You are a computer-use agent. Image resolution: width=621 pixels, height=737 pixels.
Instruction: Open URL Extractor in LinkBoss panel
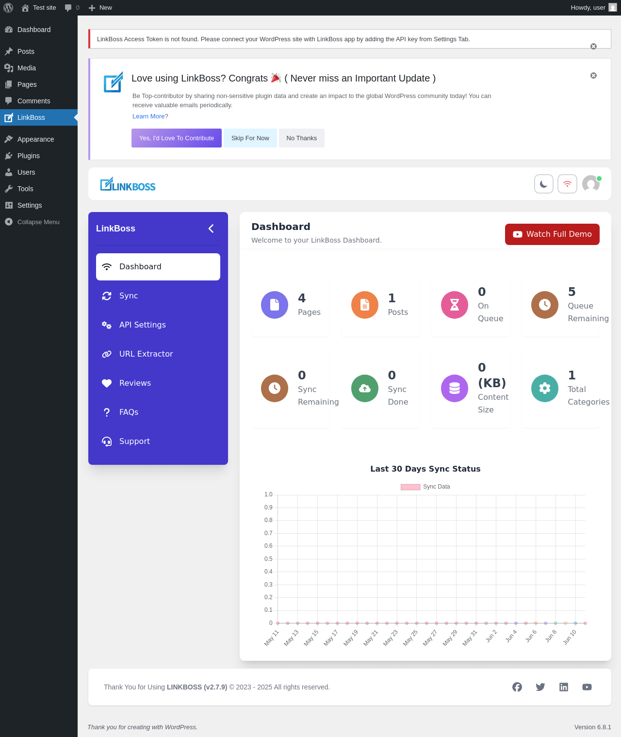tap(158, 354)
